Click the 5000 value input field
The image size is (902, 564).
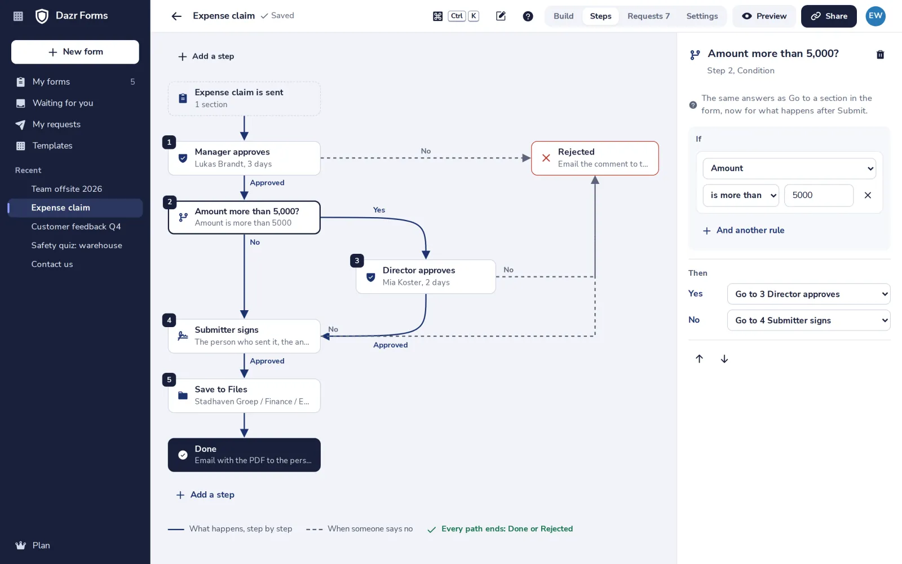[x=819, y=195]
